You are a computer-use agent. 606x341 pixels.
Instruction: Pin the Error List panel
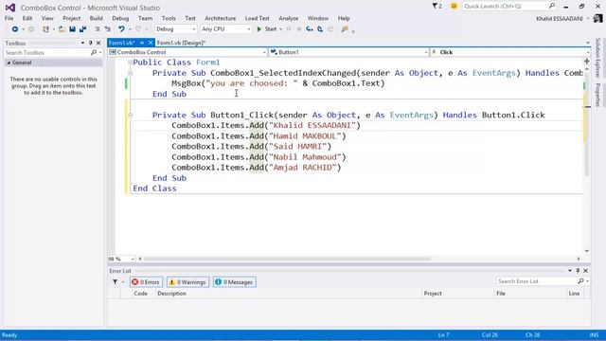pyautogui.click(x=578, y=271)
